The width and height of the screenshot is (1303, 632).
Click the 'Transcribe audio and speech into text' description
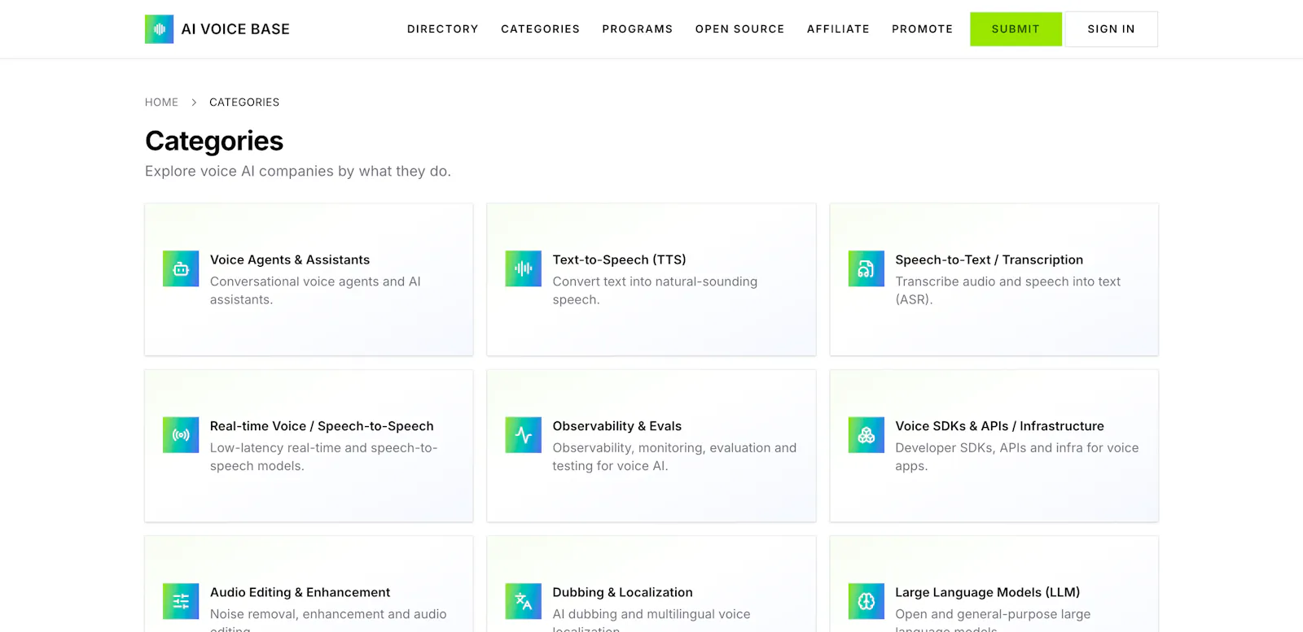click(1007, 290)
